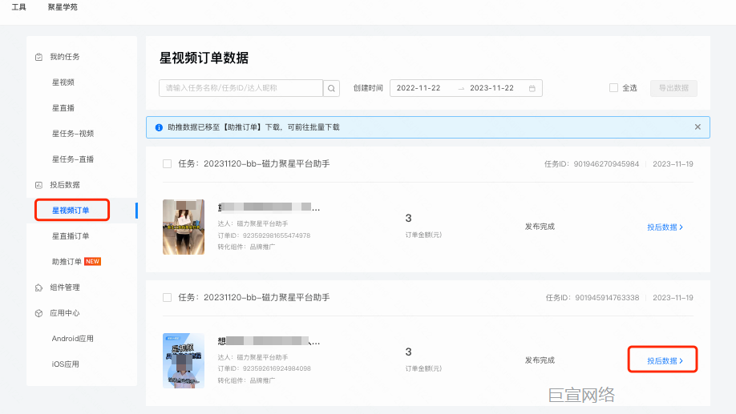Expand the 投后数据 sidebar section

[65, 185]
